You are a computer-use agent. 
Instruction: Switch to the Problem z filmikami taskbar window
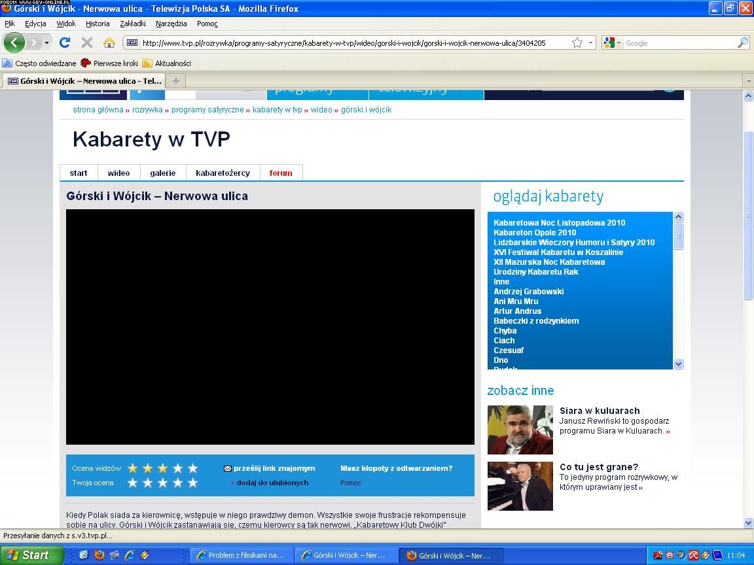[242, 555]
